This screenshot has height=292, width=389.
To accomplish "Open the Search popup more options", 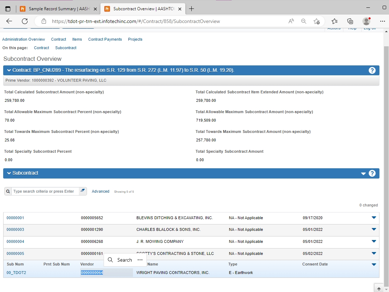I will pos(140,260).
